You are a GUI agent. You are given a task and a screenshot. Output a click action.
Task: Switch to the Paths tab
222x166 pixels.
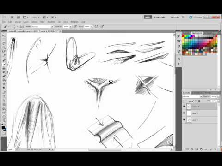tap(207, 93)
